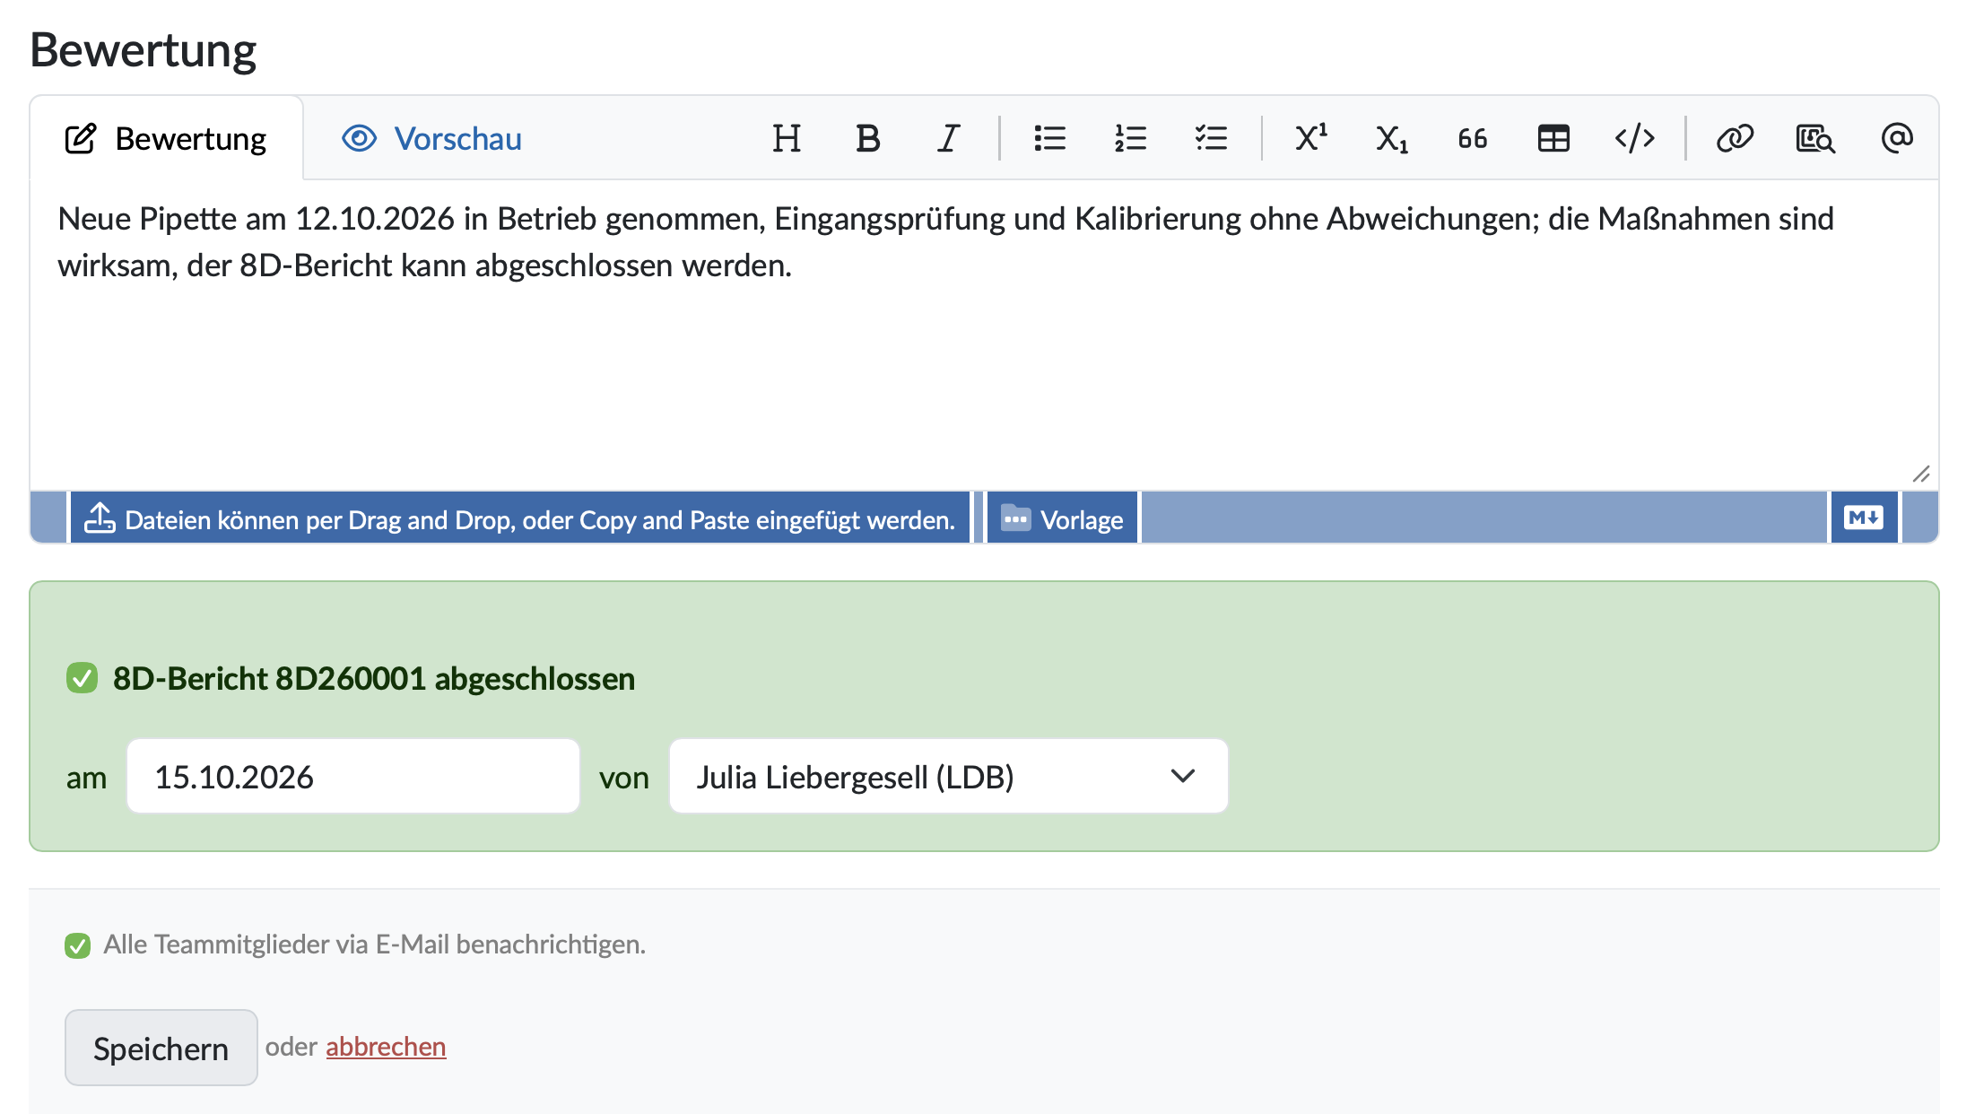1975x1114 pixels.
Task: Insert a bulleted list
Action: 1049,138
